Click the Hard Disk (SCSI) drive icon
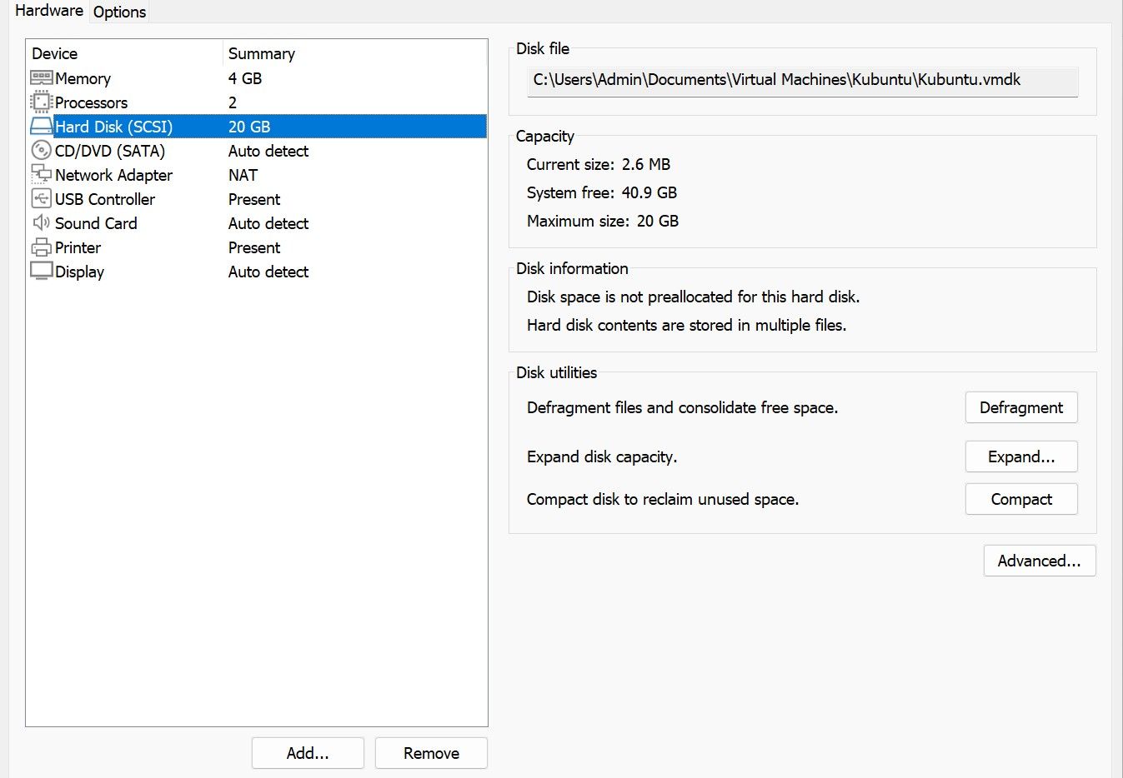 (41, 127)
